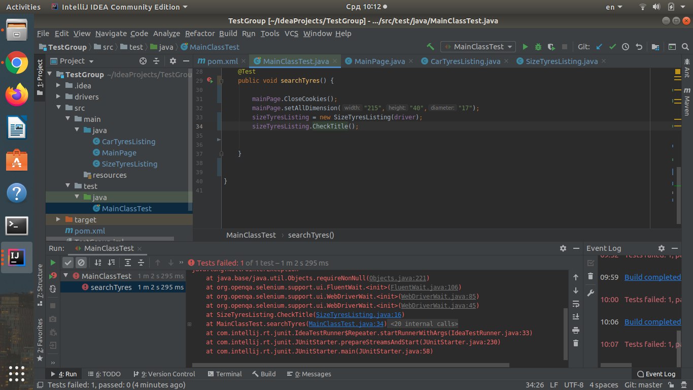The width and height of the screenshot is (693, 390).
Task: Click Git Commit green checkmark
Action: coord(612,47)
